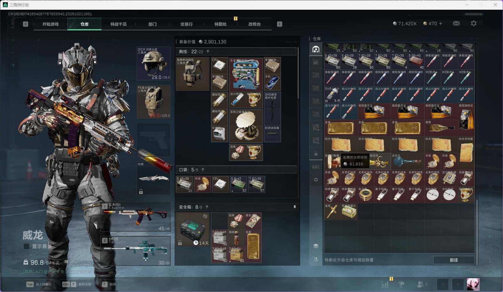
Task: Click the E key hint right of tabs
Action: tap(279, 24)
